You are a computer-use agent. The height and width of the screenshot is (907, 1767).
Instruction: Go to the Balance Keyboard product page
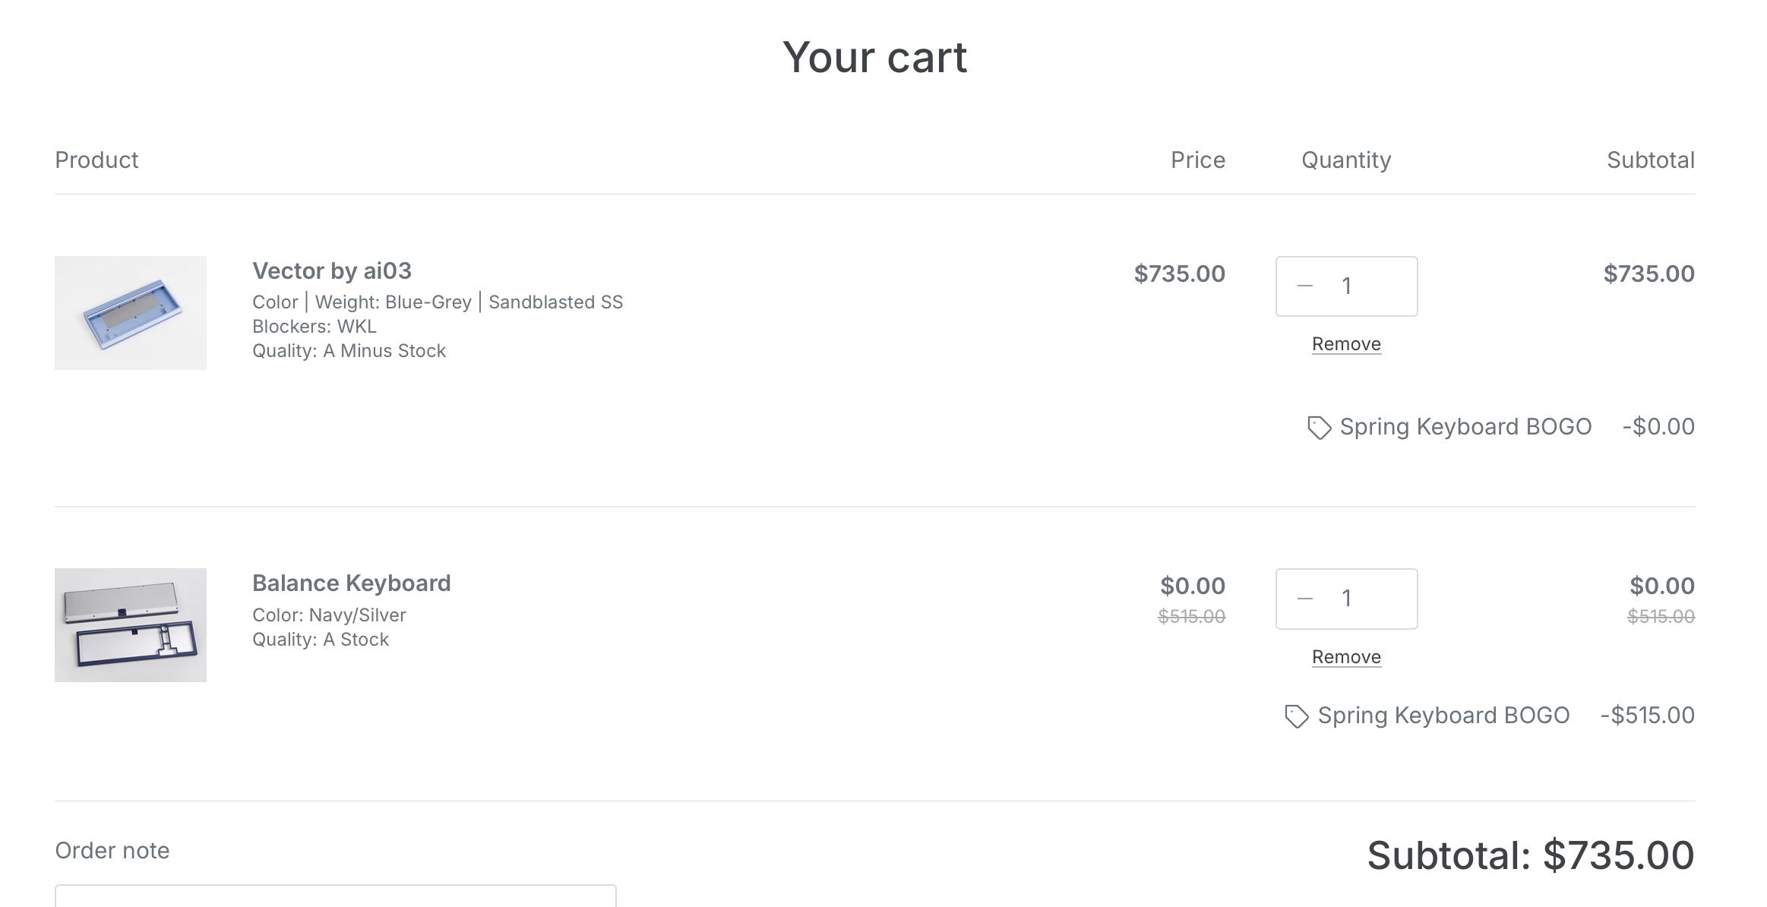351,583
